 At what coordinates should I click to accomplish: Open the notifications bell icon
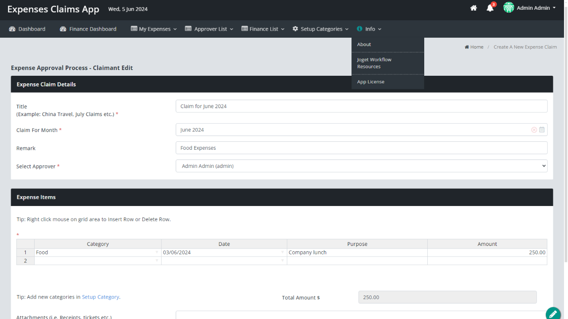coord(490,8)
